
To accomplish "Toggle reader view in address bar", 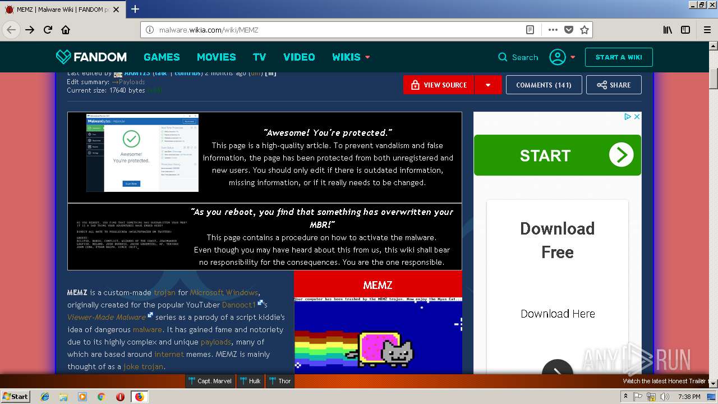I will pyautogui.click(x=530, y=30).
